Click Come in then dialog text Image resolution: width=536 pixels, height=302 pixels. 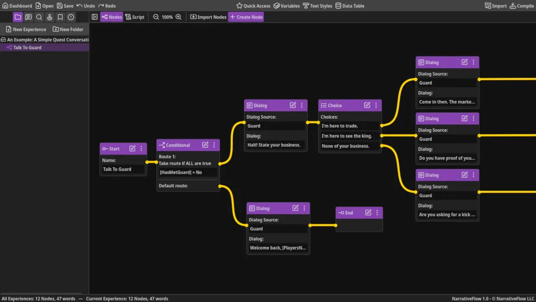[447, 102]
